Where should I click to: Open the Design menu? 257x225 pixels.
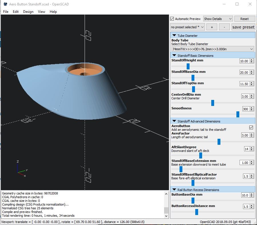[x=28, y=12]
